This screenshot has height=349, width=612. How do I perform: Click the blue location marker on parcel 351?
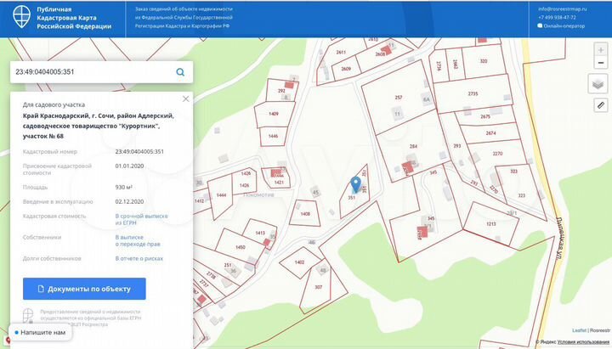point(354,184)
